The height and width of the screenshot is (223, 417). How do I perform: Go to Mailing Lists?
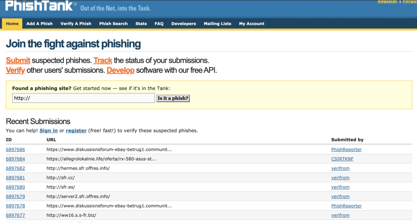[x=217, y=24]
